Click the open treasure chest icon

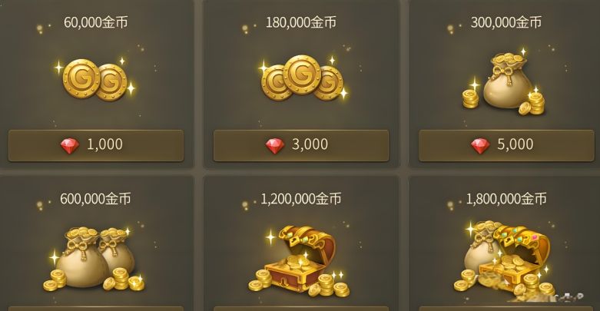(300, 260)
